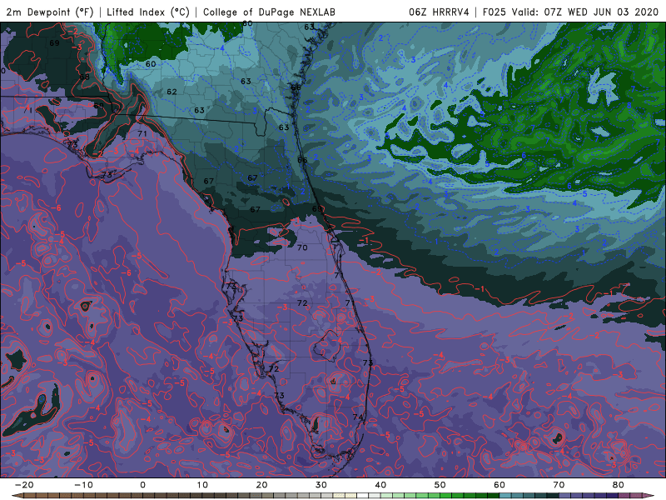Click the '80' label on the color scale

point(619,485)
